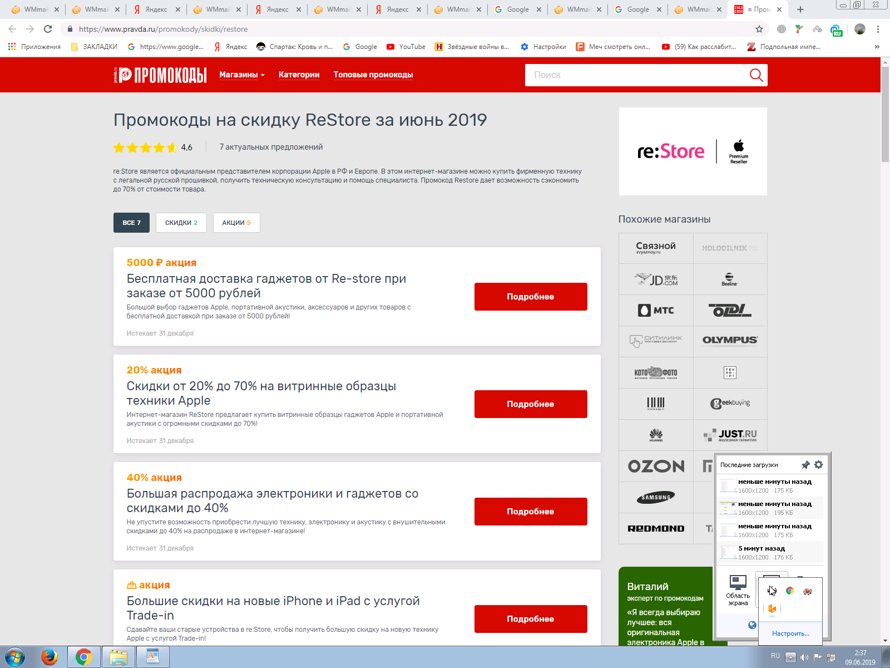Open the JD.COM similar store

pyautogui.click(x=656, y=279)
